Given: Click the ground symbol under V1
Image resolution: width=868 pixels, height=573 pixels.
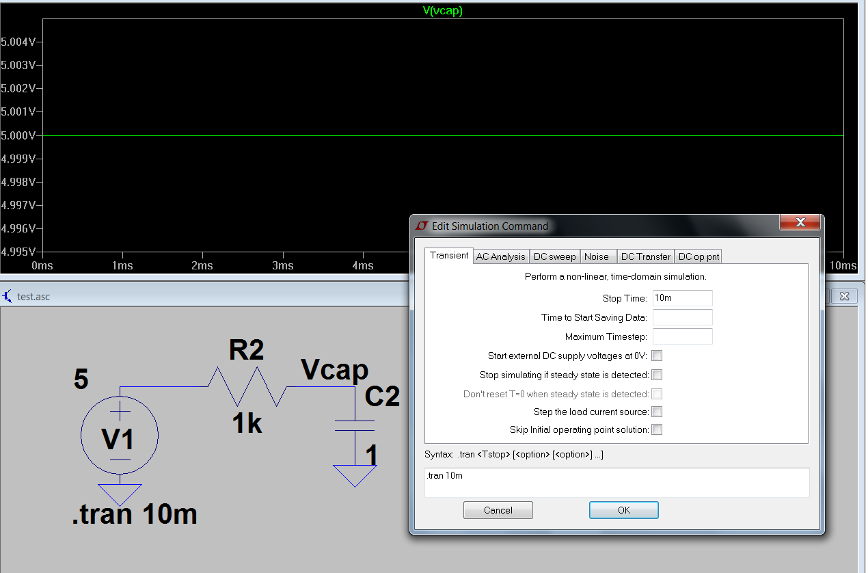Looking at the screenshot, I should [120, 494].
